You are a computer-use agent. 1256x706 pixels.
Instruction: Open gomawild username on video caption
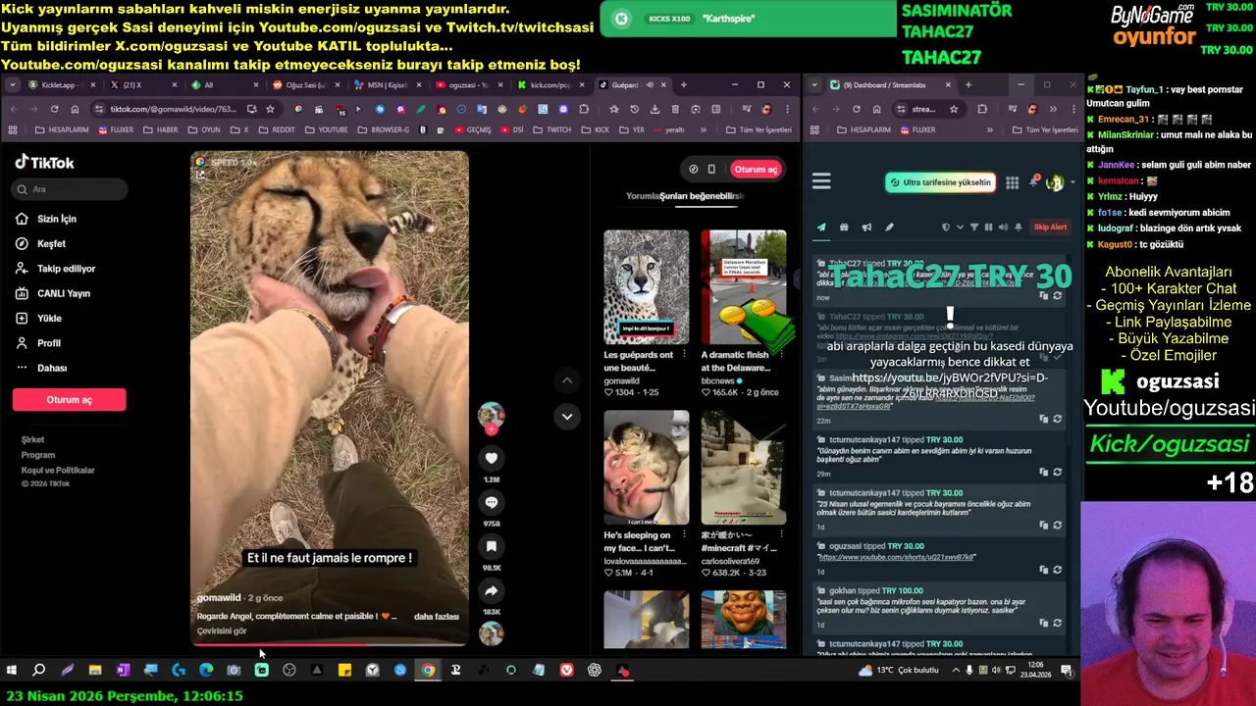(x=219, y=597)
